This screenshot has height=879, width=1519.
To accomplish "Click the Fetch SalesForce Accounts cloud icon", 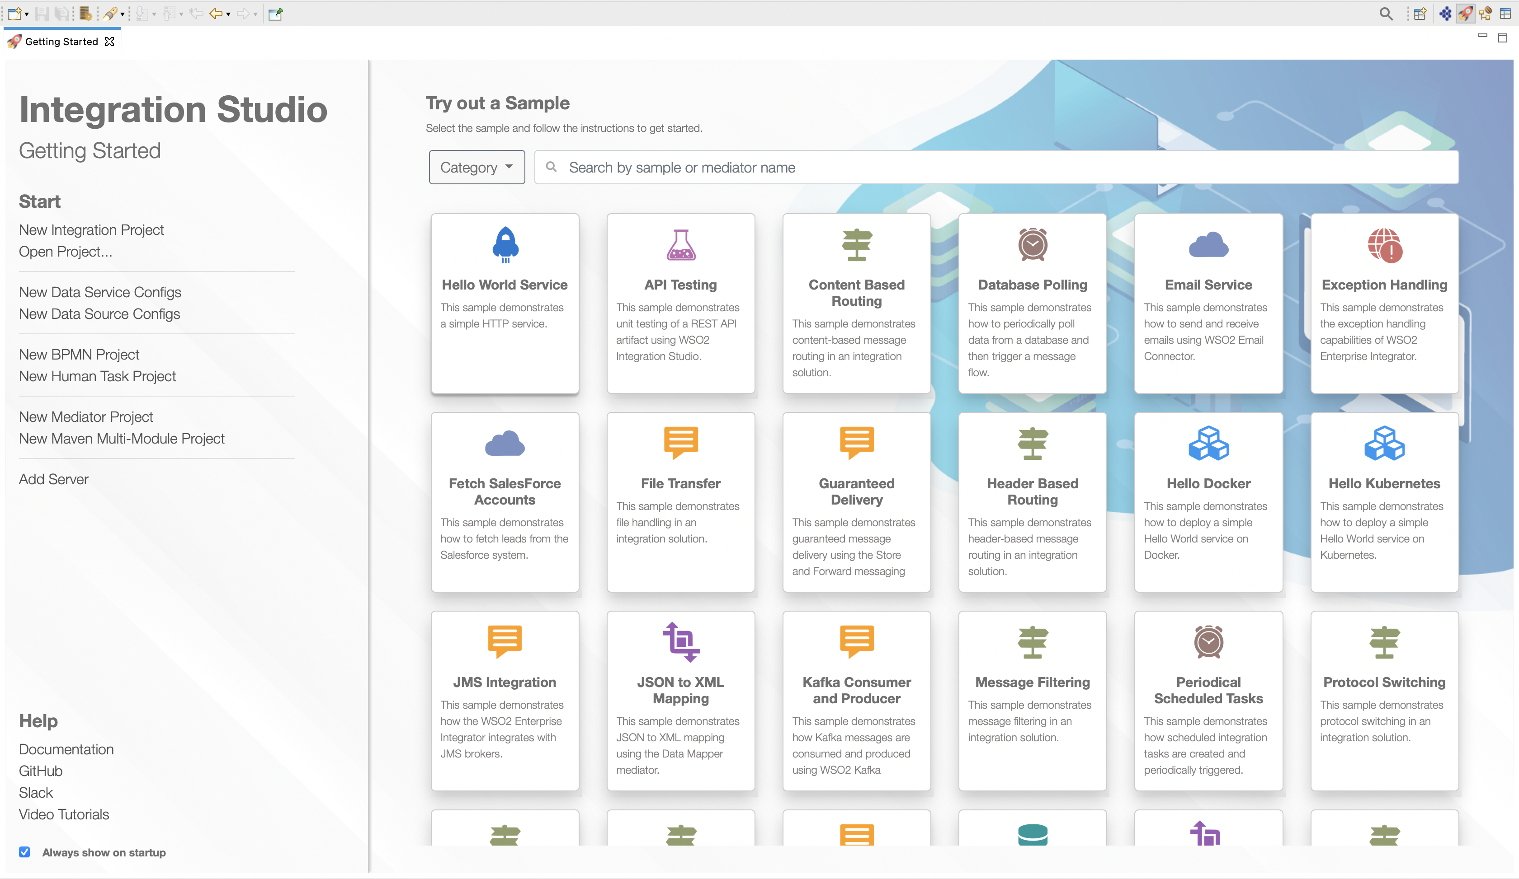I will [x=505, y=443].
